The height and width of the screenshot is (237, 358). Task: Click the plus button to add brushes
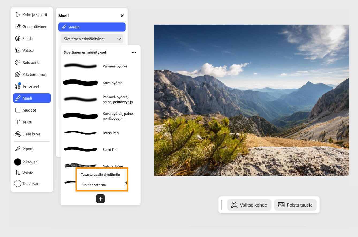coord(100,199)
